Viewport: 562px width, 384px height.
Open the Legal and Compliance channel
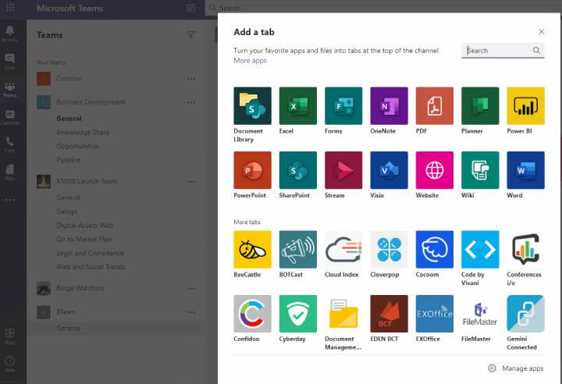click(x=91, y=253)
